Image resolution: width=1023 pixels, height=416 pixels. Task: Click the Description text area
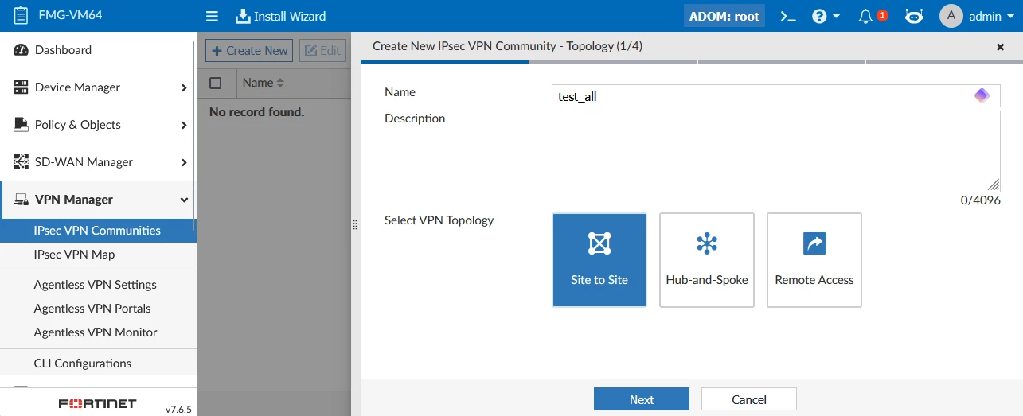click(776, 151)
